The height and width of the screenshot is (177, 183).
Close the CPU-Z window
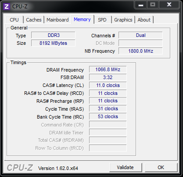click(169, 5)
